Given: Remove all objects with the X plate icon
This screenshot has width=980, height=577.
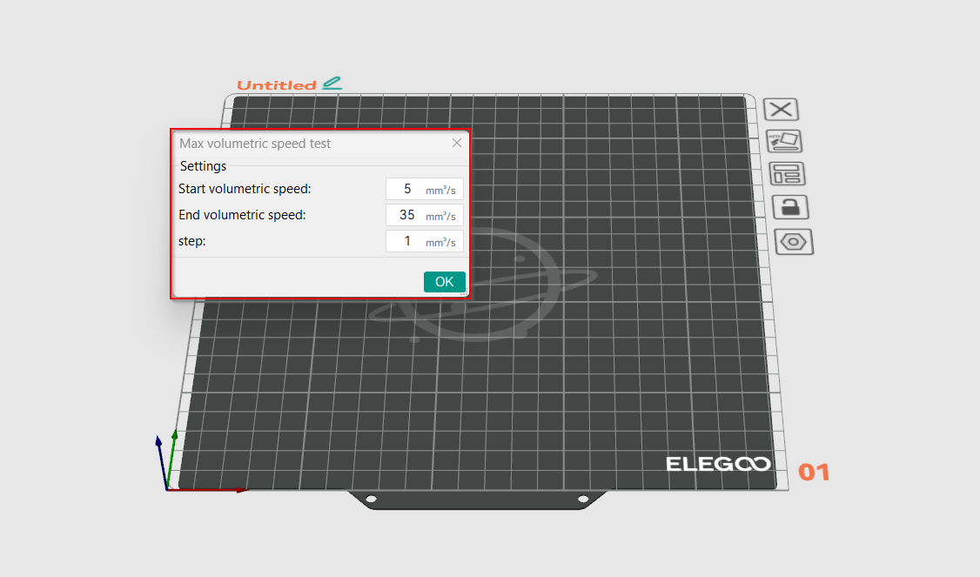Looking at the screenshot, I should click(x=781, y=110).
